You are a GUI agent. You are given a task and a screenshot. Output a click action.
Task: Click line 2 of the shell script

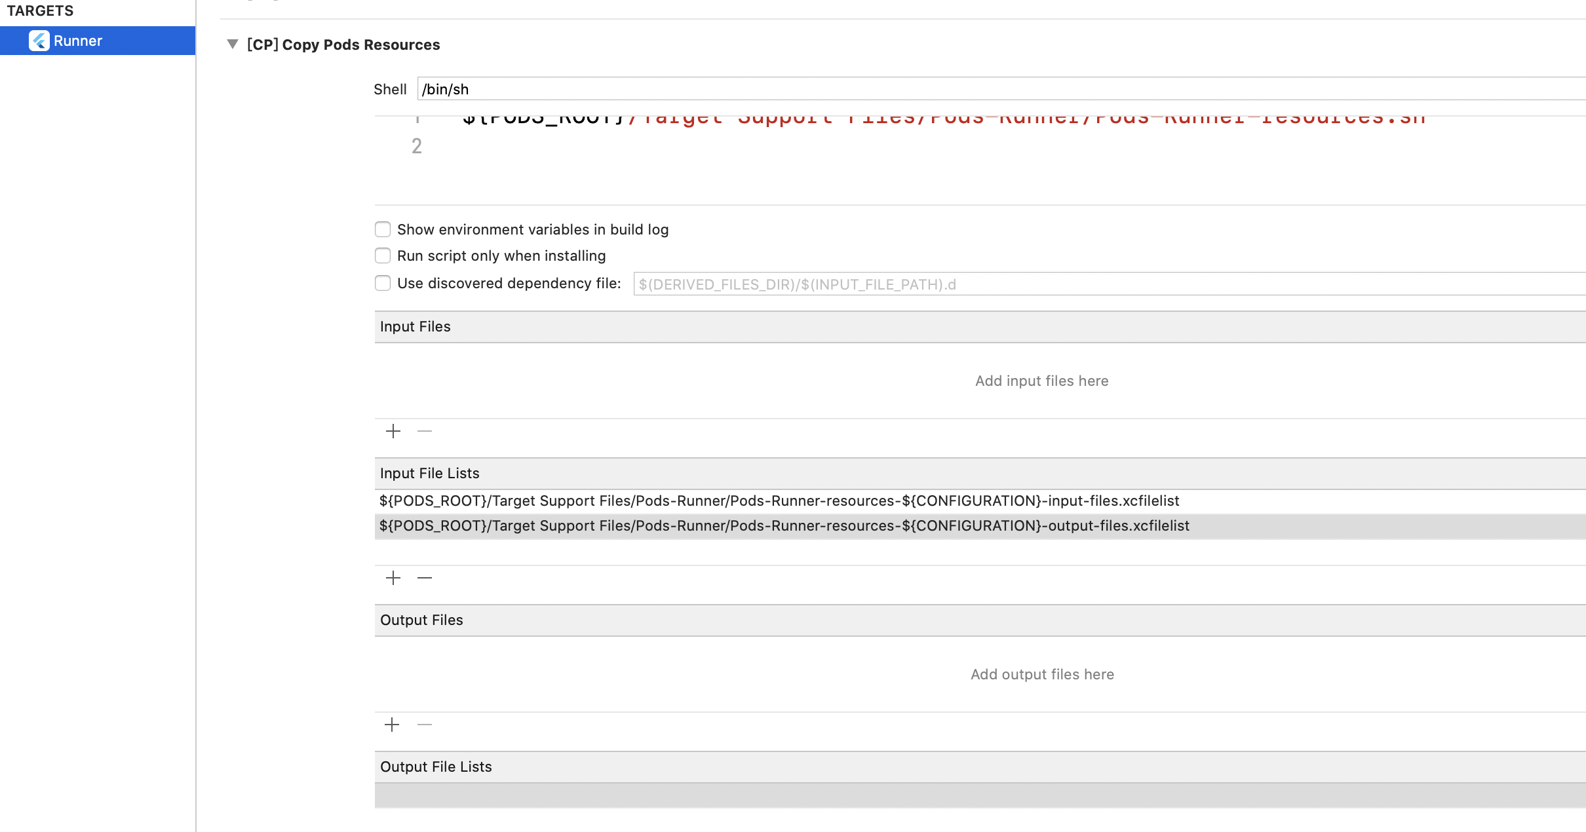tap(786, 147)
